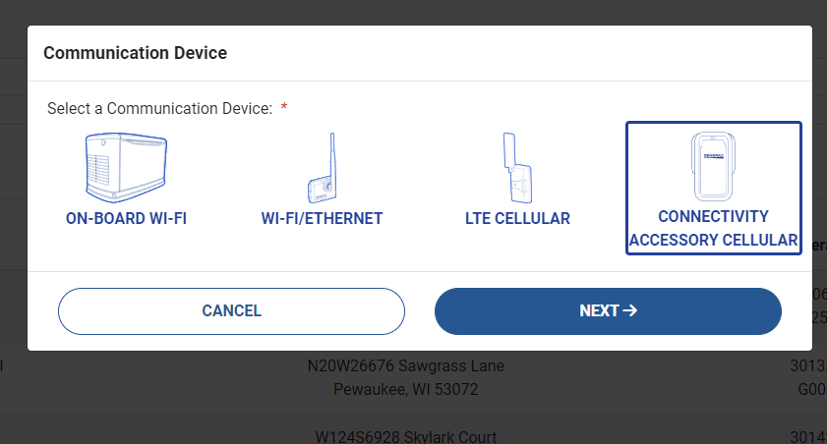Click the arrow icon inside Next button
This screenshot has width=827, height=444.
click(x=629, y=310)
